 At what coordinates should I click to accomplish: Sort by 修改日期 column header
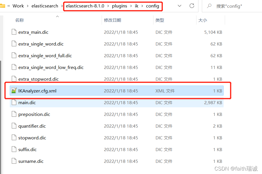pos(113,20)
